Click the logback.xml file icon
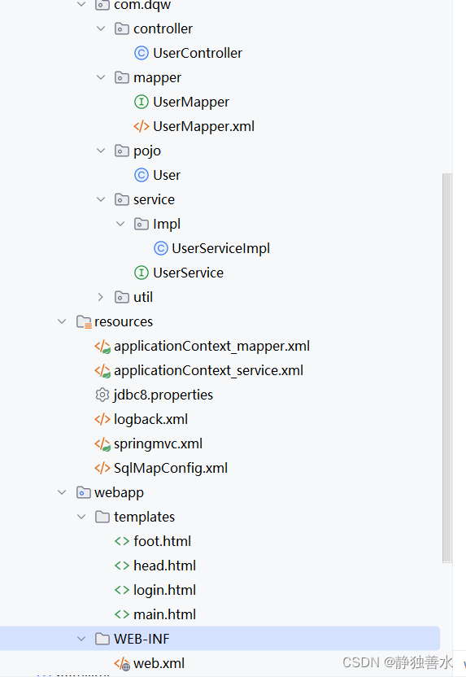Image resolution: width=466 pixels, height=677 pixels. 102,419
